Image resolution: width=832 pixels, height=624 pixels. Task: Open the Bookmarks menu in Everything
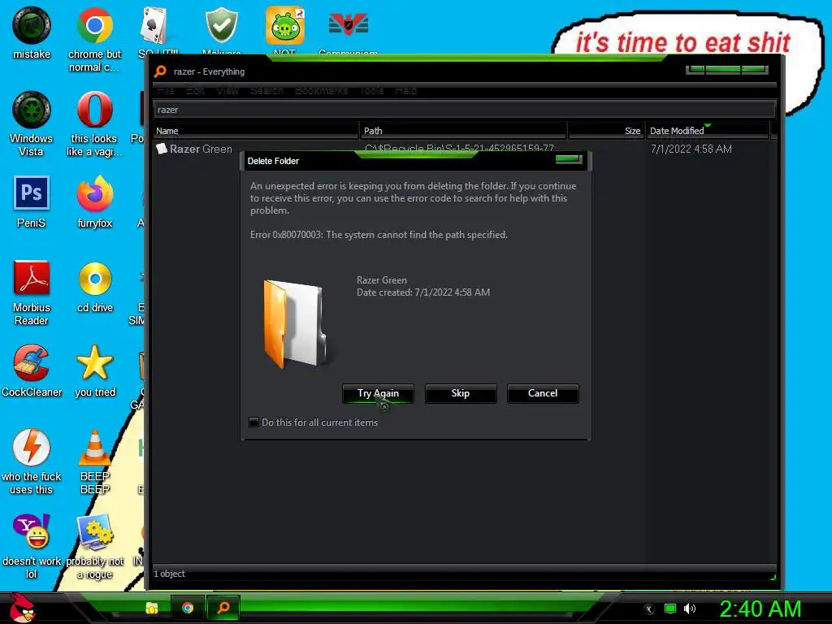pyautogui.click(x=321, y=91)
